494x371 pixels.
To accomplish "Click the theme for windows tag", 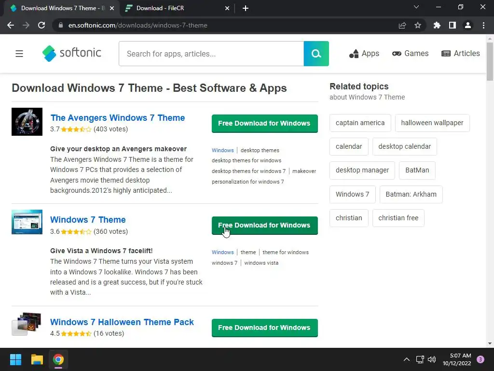I will (286, 252).
